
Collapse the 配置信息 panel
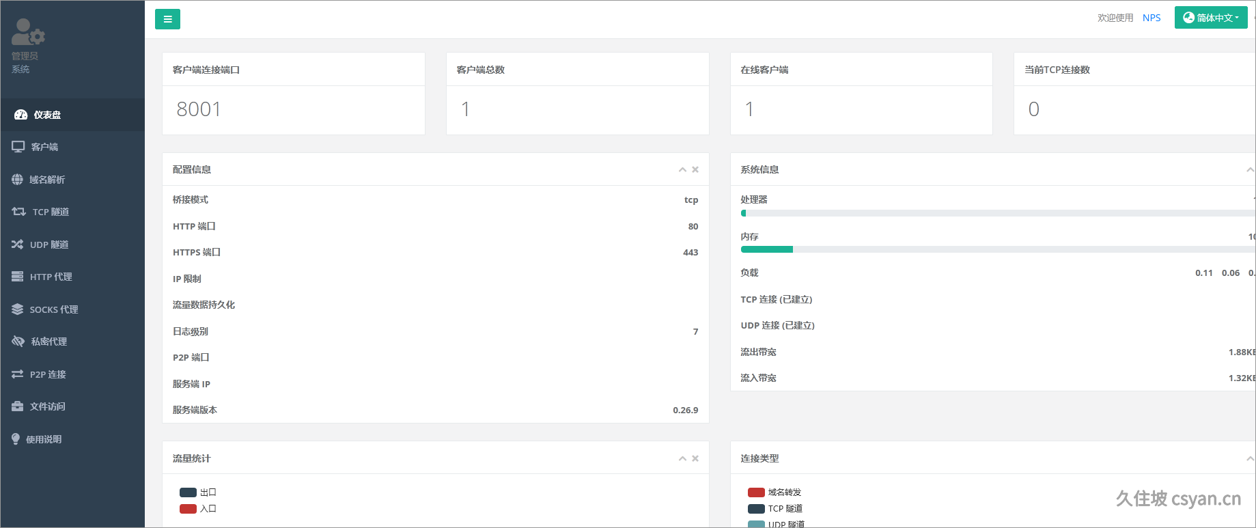click(x=682, y=169)
